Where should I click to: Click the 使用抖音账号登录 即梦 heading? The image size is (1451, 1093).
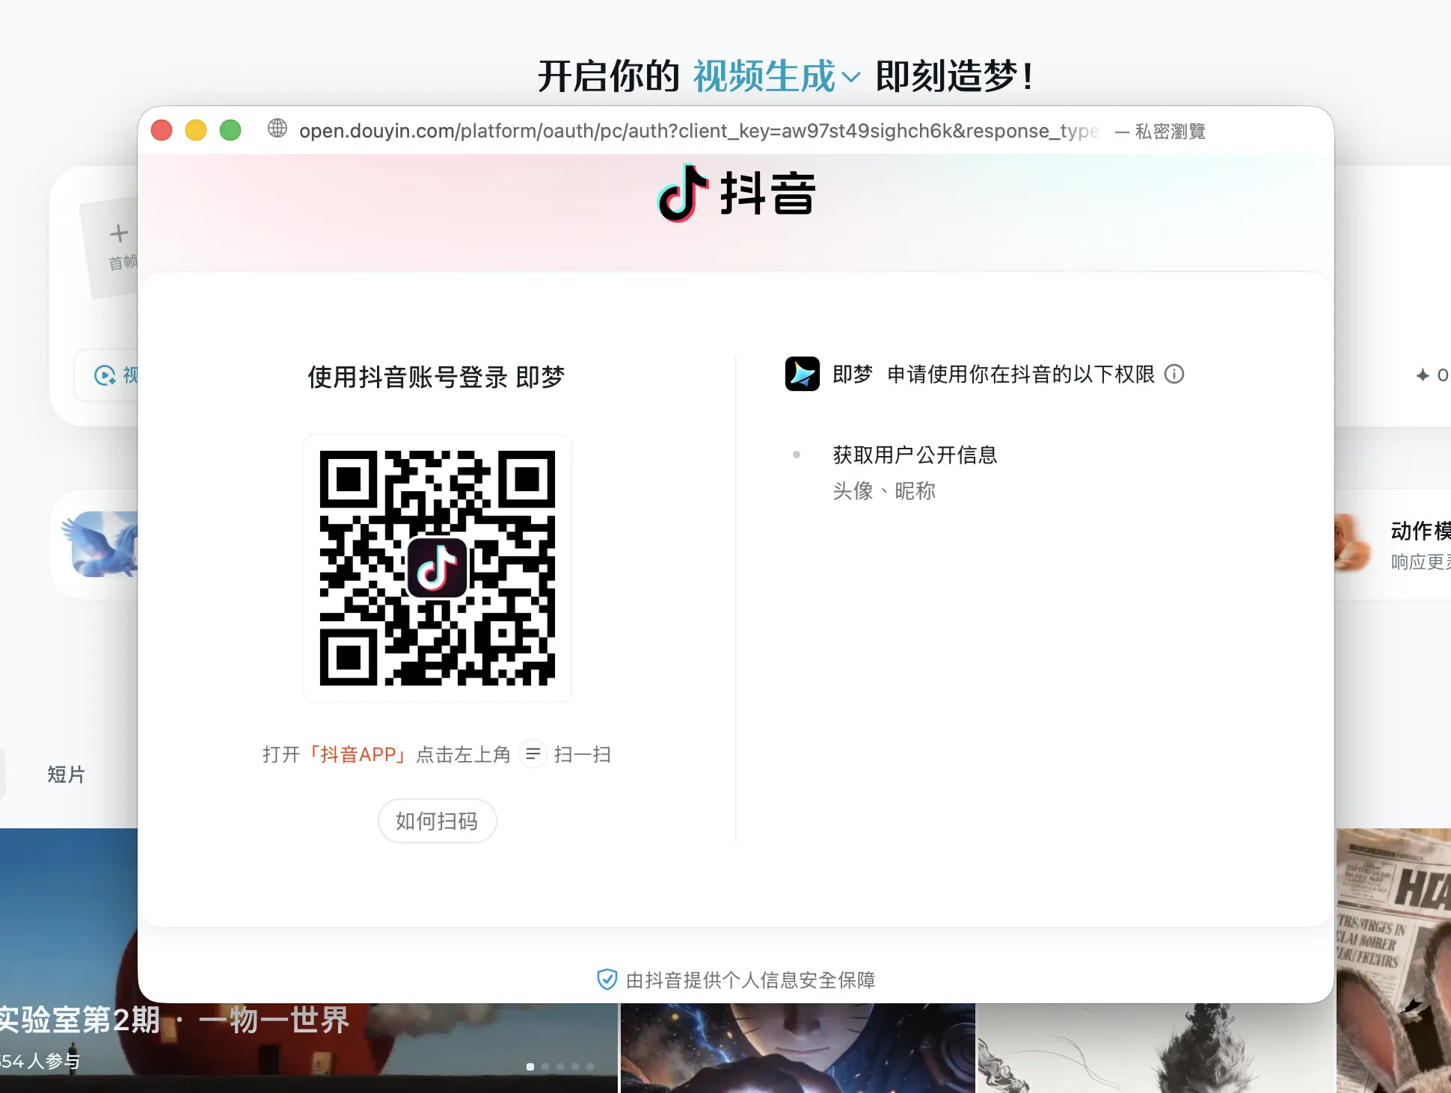(x=436, y=377)
